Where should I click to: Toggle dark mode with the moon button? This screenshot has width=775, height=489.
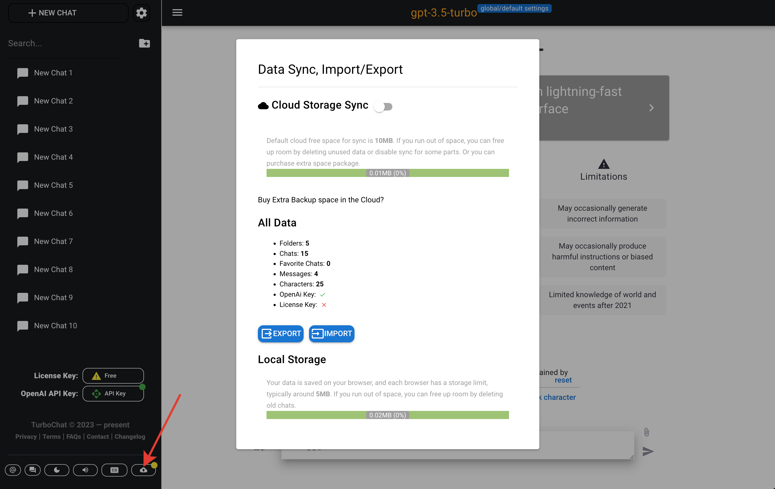pyautogui.click(x=57, y=470)
